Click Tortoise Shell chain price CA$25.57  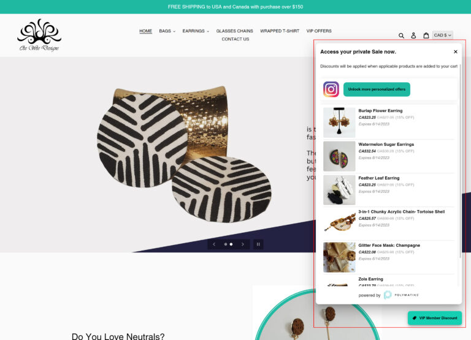coord(367,219)
